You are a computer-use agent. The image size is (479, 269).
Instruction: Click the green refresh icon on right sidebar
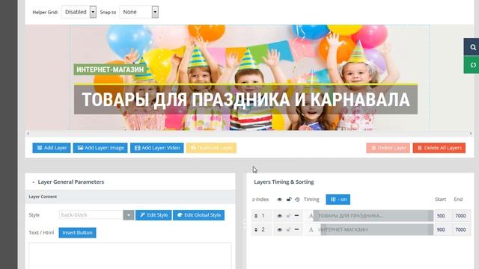pyautogui.click(x=472, y=65)
